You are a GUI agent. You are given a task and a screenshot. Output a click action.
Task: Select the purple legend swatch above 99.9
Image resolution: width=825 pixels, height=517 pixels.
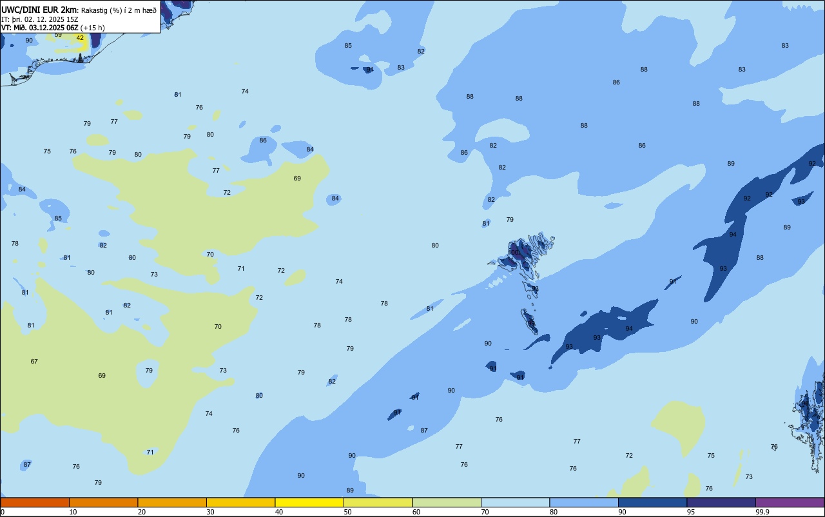point(790,502)
